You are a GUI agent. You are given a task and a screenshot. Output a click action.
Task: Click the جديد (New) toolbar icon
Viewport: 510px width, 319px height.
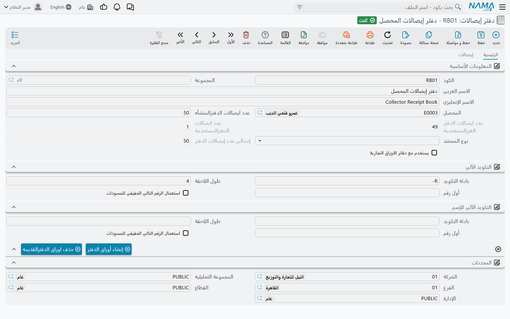click(x=496, y=37)
